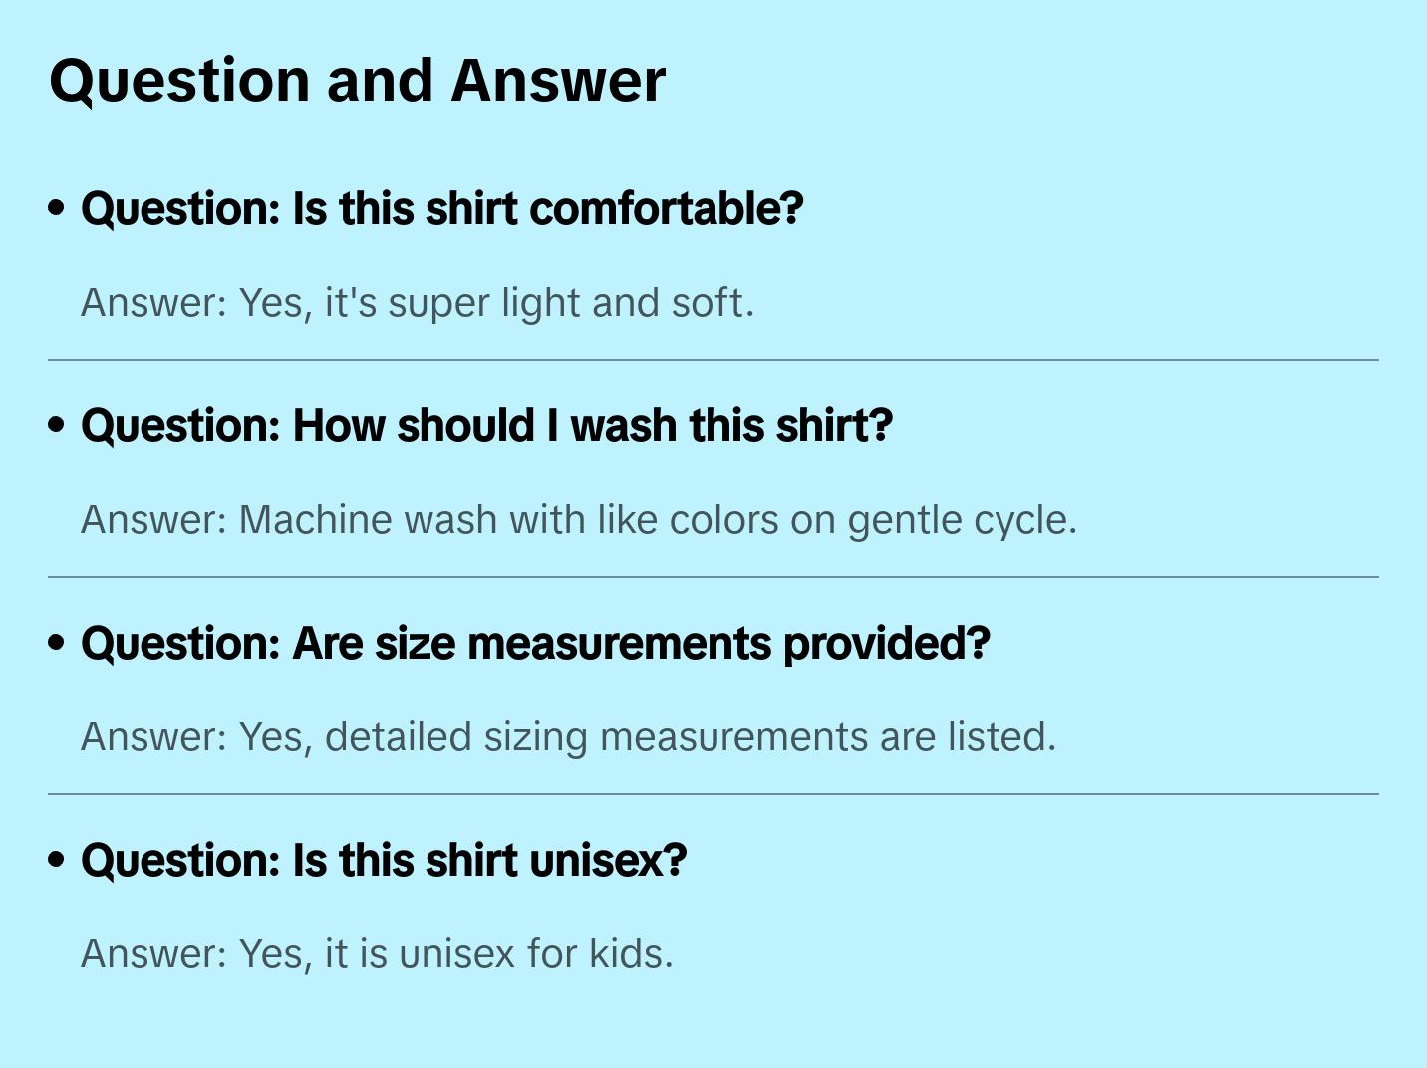
Task: Click the bullet beside the wash question
Action: coord(57,425)
